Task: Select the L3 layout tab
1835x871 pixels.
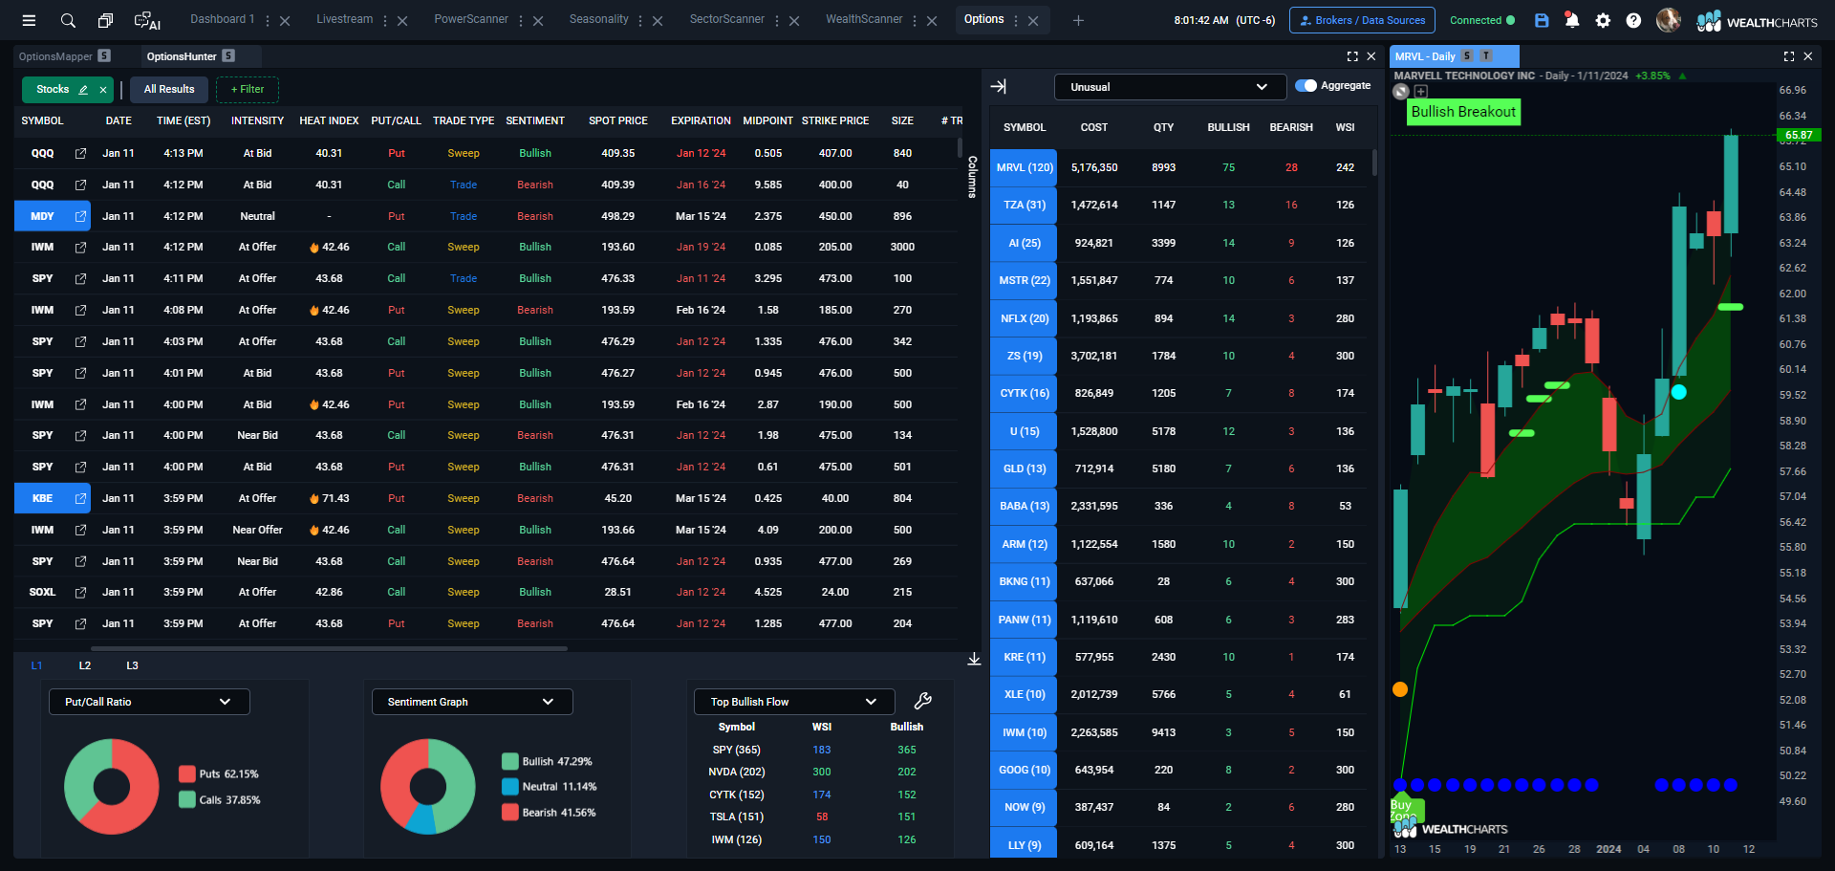Action: point(132,665)
